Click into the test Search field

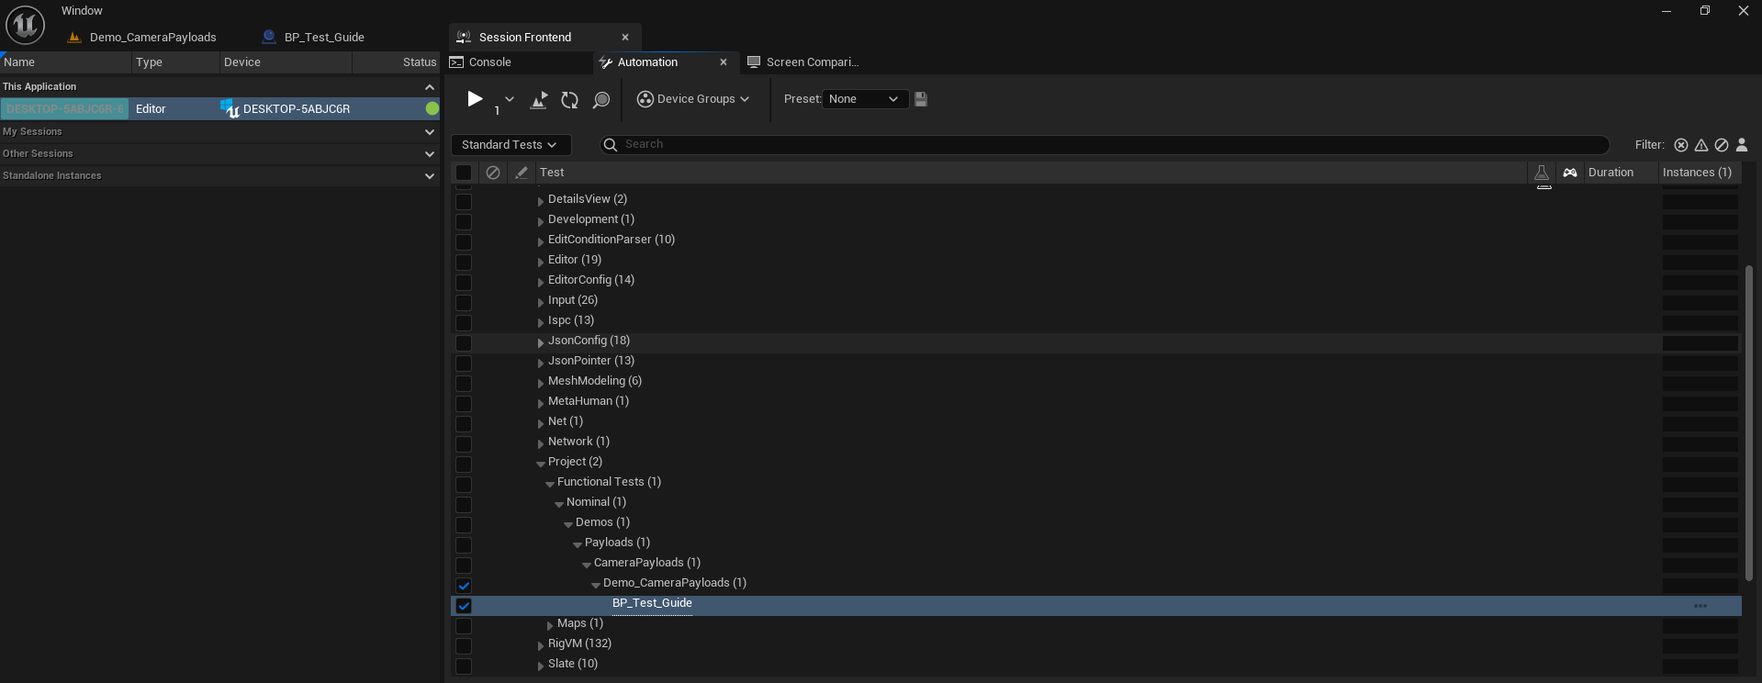pos(1102,145)
